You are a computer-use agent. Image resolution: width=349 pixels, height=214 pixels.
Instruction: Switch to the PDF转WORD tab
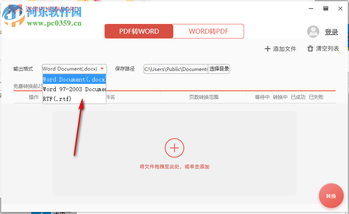click(139, 31)
